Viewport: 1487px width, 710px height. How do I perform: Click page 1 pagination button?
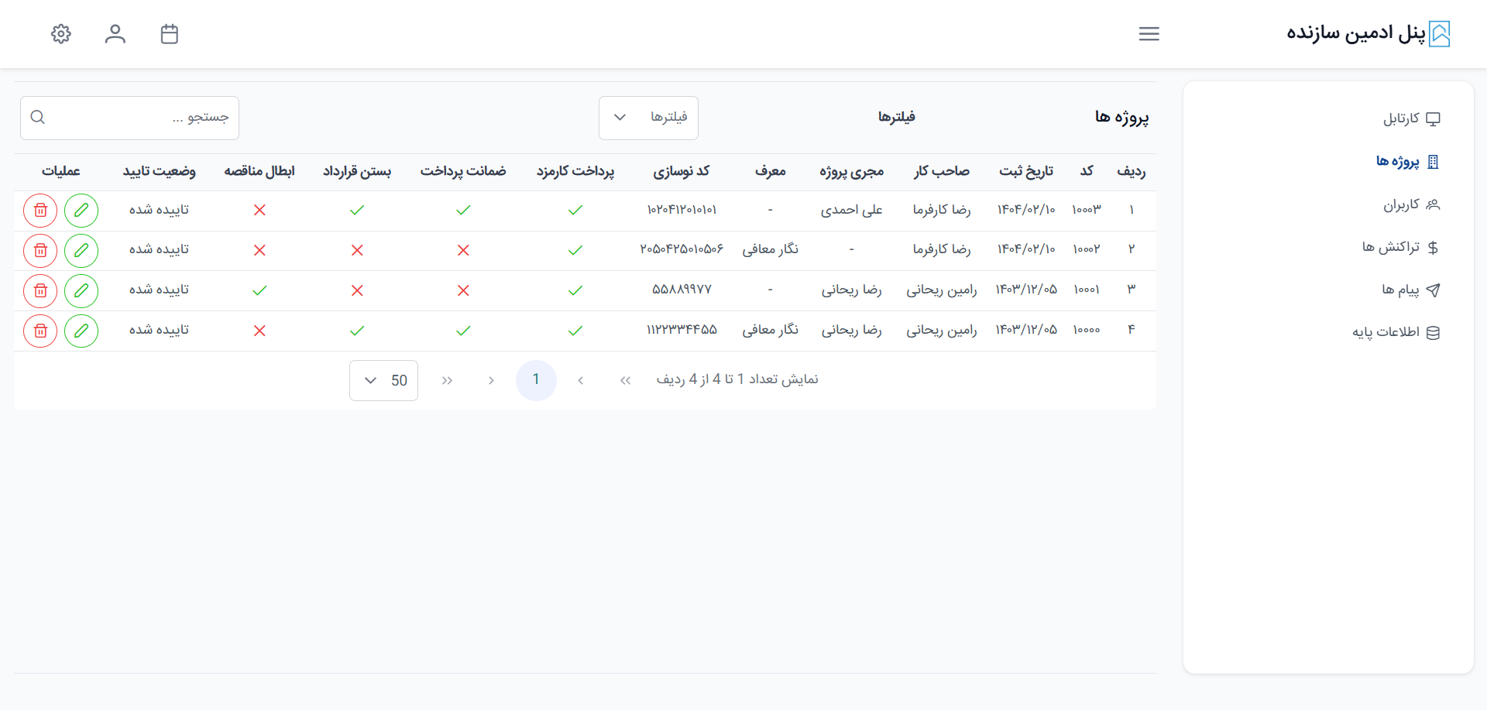tap(536, 380)
